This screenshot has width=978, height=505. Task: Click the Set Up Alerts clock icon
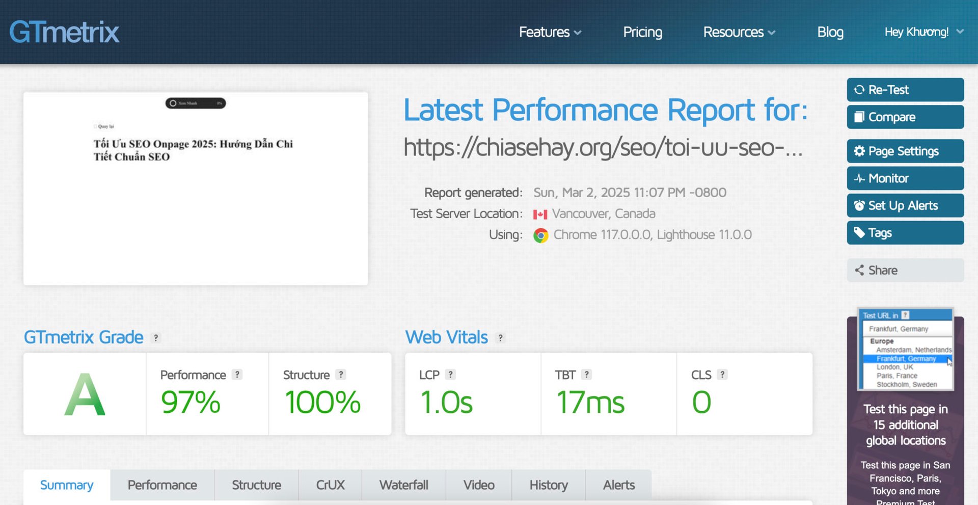tap(859, 206)
